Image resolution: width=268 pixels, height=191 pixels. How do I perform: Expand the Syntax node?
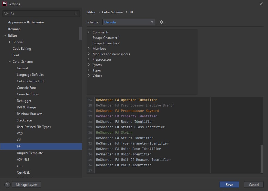pos(89,65)
